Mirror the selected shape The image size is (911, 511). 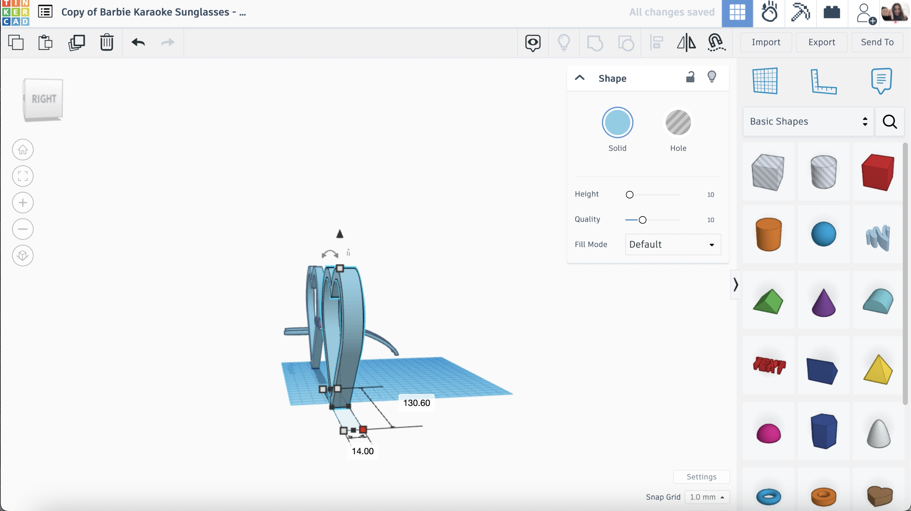pyautogui.click(x=686, y=42)
